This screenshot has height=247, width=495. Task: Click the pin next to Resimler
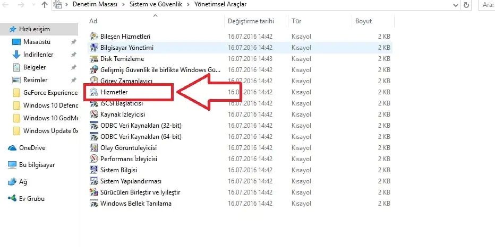click(73, 80)
